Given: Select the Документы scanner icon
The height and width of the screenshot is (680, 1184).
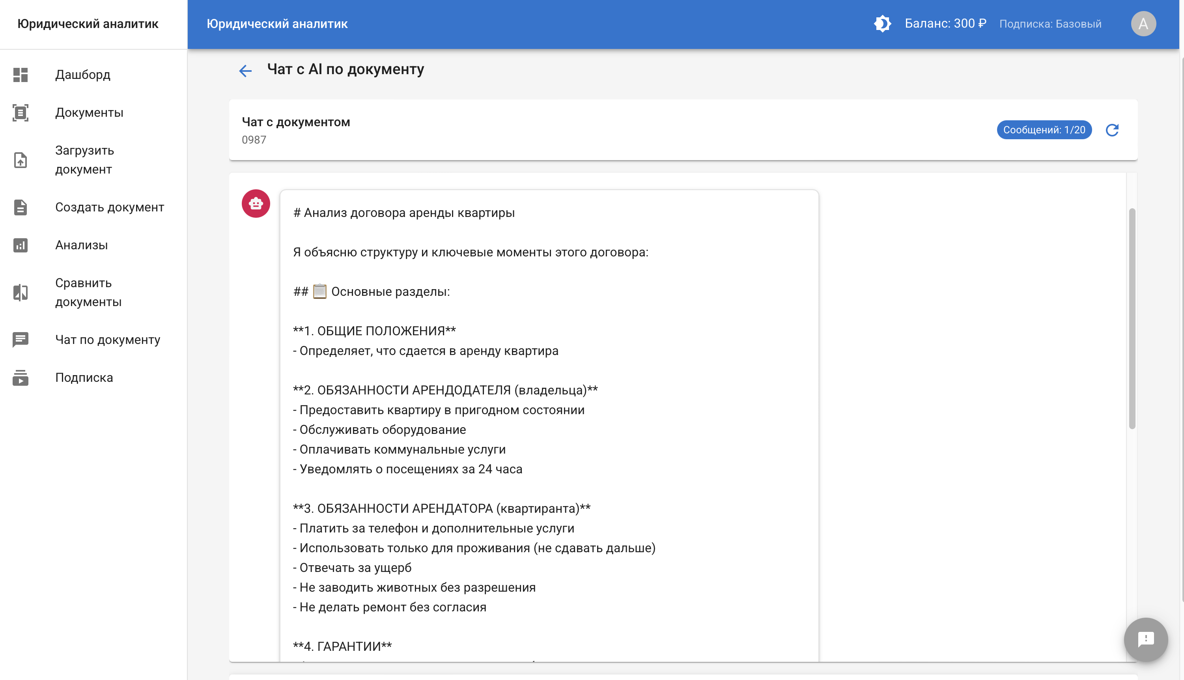Looking at the screenshot, I should [21, 112].
